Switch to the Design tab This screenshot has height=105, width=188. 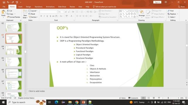[x=28, y=7]
